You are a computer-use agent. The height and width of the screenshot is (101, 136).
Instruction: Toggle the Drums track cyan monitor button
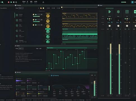point(36,15)
